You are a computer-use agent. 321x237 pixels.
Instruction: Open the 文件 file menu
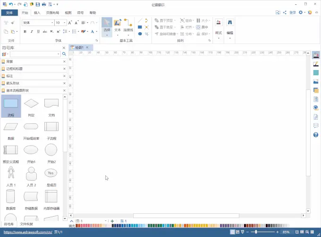pyautogui.click(x=9, y=13)
